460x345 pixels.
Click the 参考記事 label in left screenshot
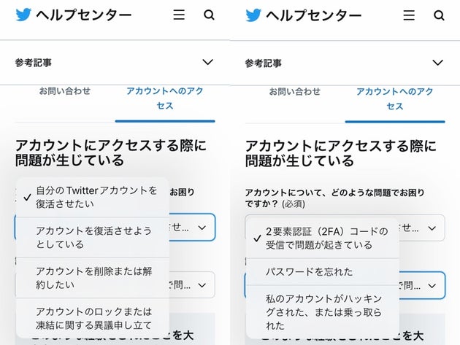(x=34, y=63)
